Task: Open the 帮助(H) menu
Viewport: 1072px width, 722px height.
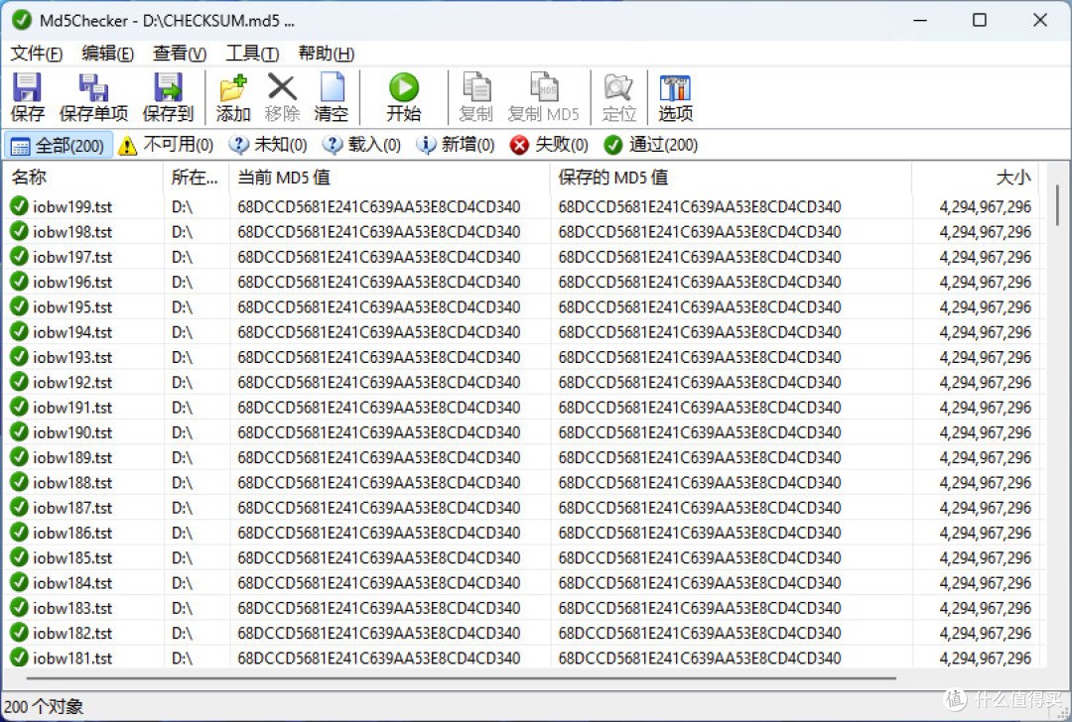Action: pyautogui.click(x=327, y=54)
